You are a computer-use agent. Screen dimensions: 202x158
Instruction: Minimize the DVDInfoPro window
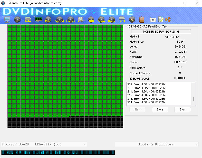(173, 3)
